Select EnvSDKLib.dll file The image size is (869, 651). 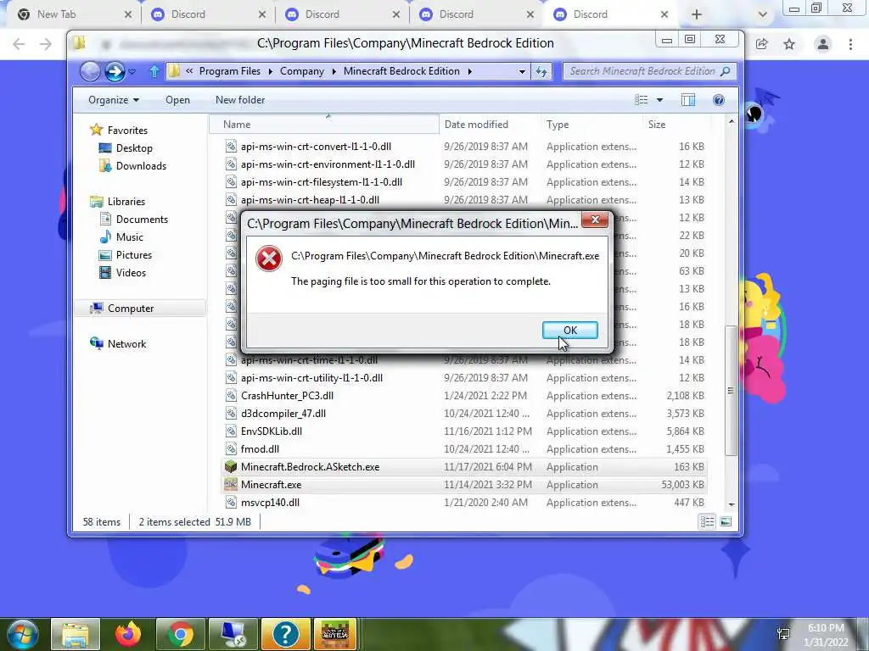pyautogui.click(x=271, y=431)
